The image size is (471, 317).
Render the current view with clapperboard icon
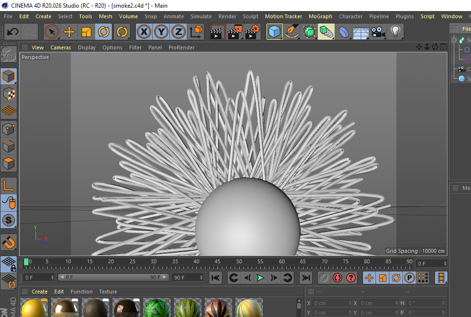click(217, 32)
